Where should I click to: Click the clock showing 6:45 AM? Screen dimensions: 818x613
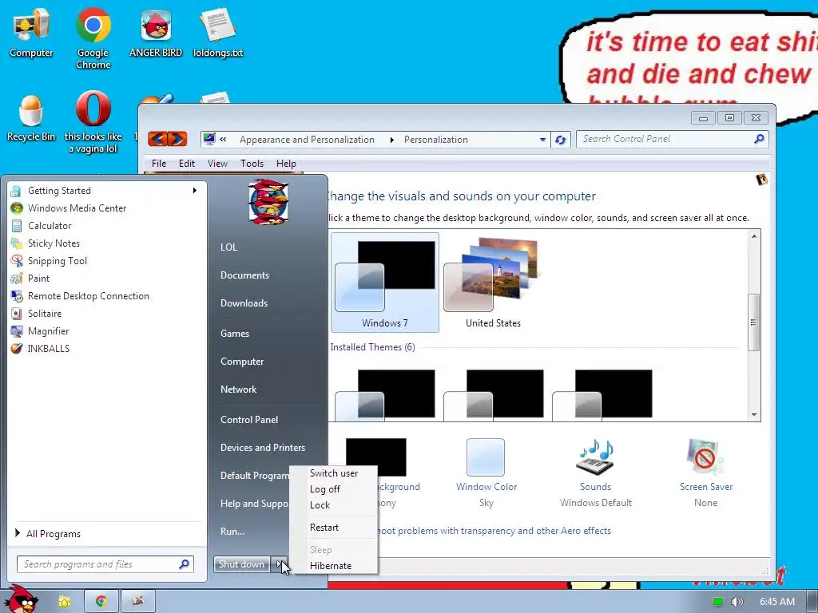coord(776,602)
